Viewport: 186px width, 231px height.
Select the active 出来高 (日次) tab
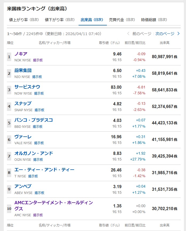(x=92, y=20)
